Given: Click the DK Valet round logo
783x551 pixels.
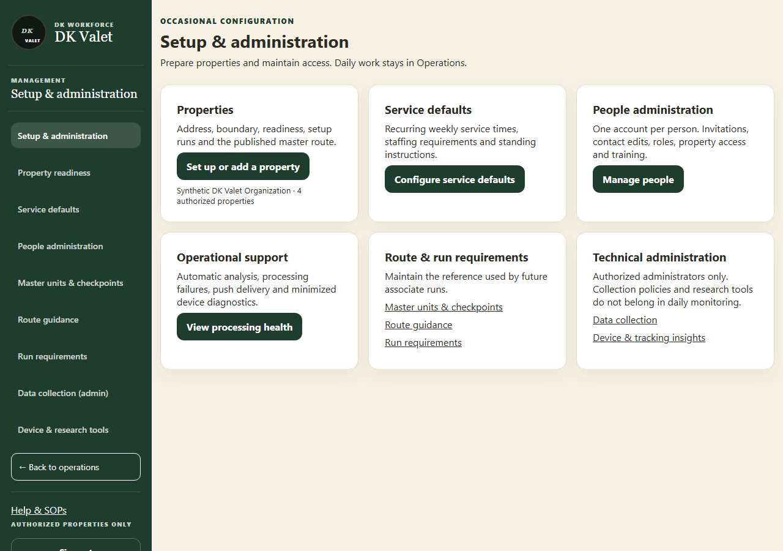Looking at the screenshot, I should [x=29, y=32].
